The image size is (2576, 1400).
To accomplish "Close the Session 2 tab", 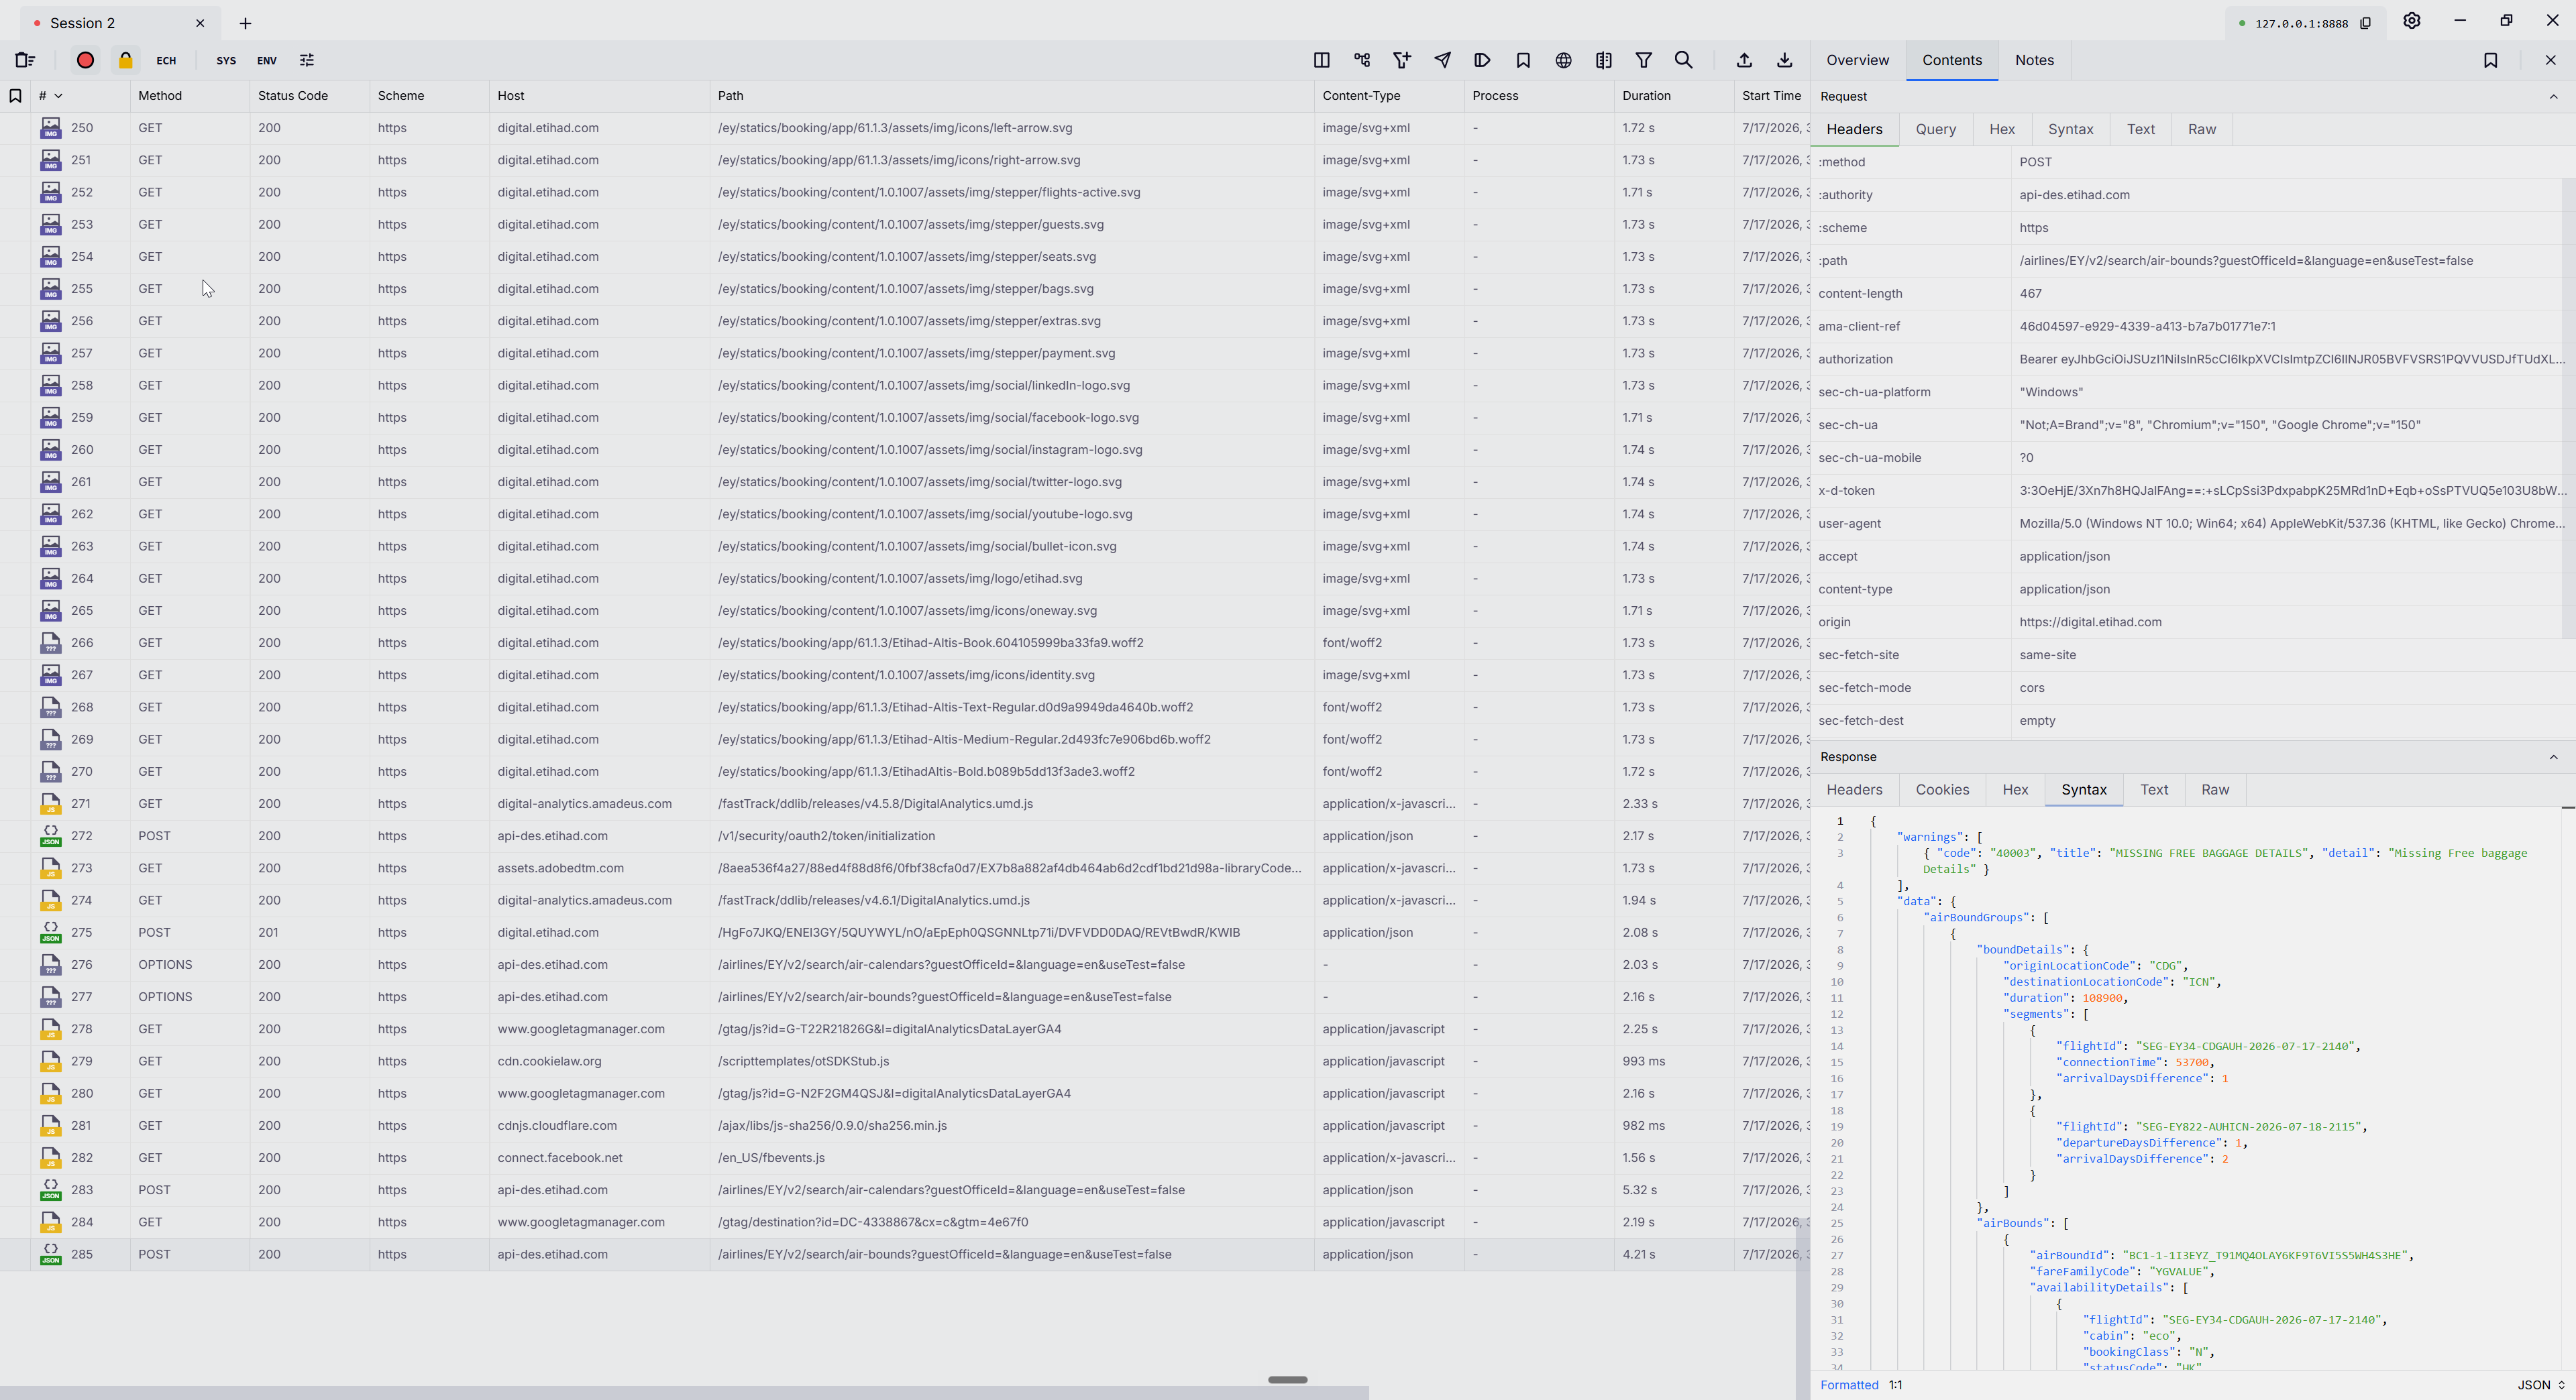I will point(200,23).
